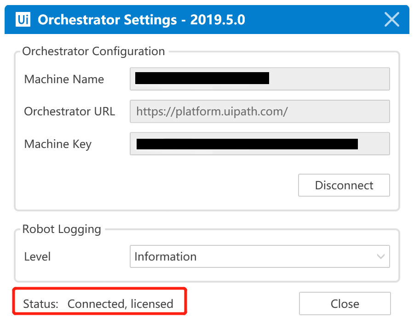Focus the Machine Key field
This screenshot has width=414, height=329.
coord(260,144)
